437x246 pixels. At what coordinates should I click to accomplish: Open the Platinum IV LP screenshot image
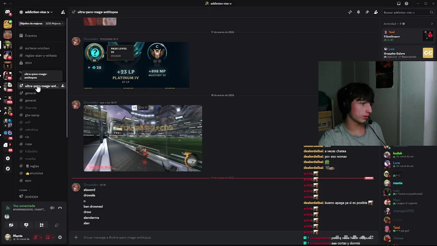coord(137,65)
